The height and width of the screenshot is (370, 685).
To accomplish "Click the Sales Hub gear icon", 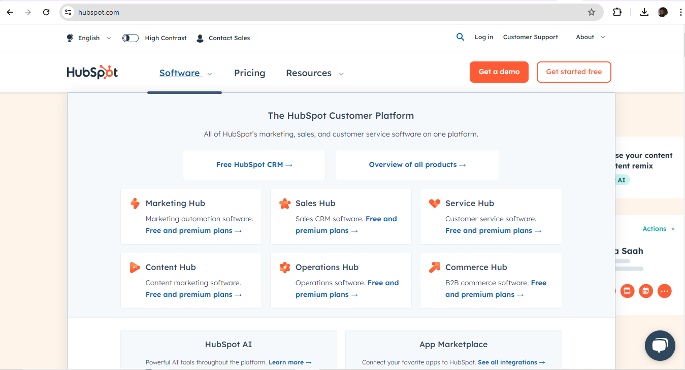I will click(285, 203).
